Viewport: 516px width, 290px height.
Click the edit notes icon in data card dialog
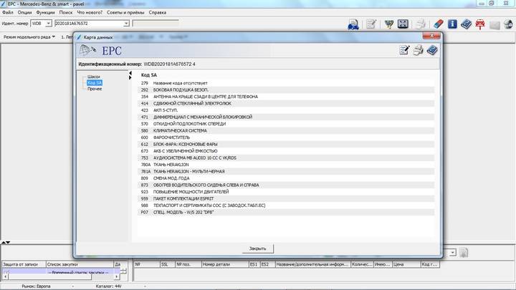pos(404,50)
